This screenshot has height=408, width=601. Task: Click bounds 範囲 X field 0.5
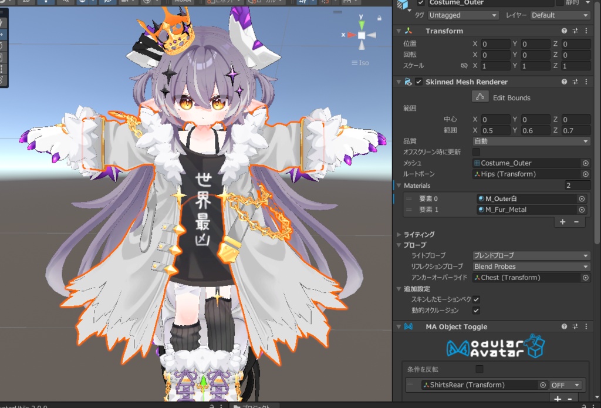tap(496, 130)
